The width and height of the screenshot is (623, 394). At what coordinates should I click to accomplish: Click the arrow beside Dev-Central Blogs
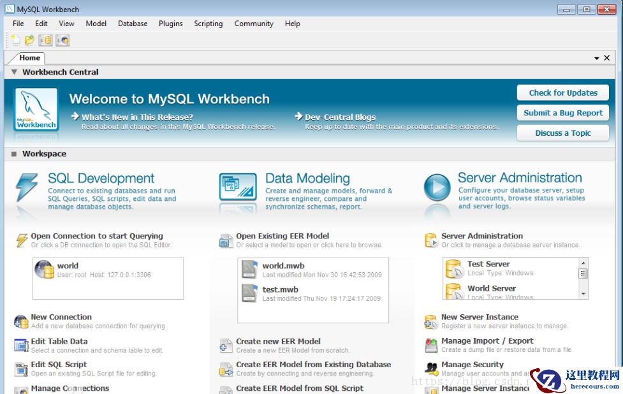click(x=298, y=116)
